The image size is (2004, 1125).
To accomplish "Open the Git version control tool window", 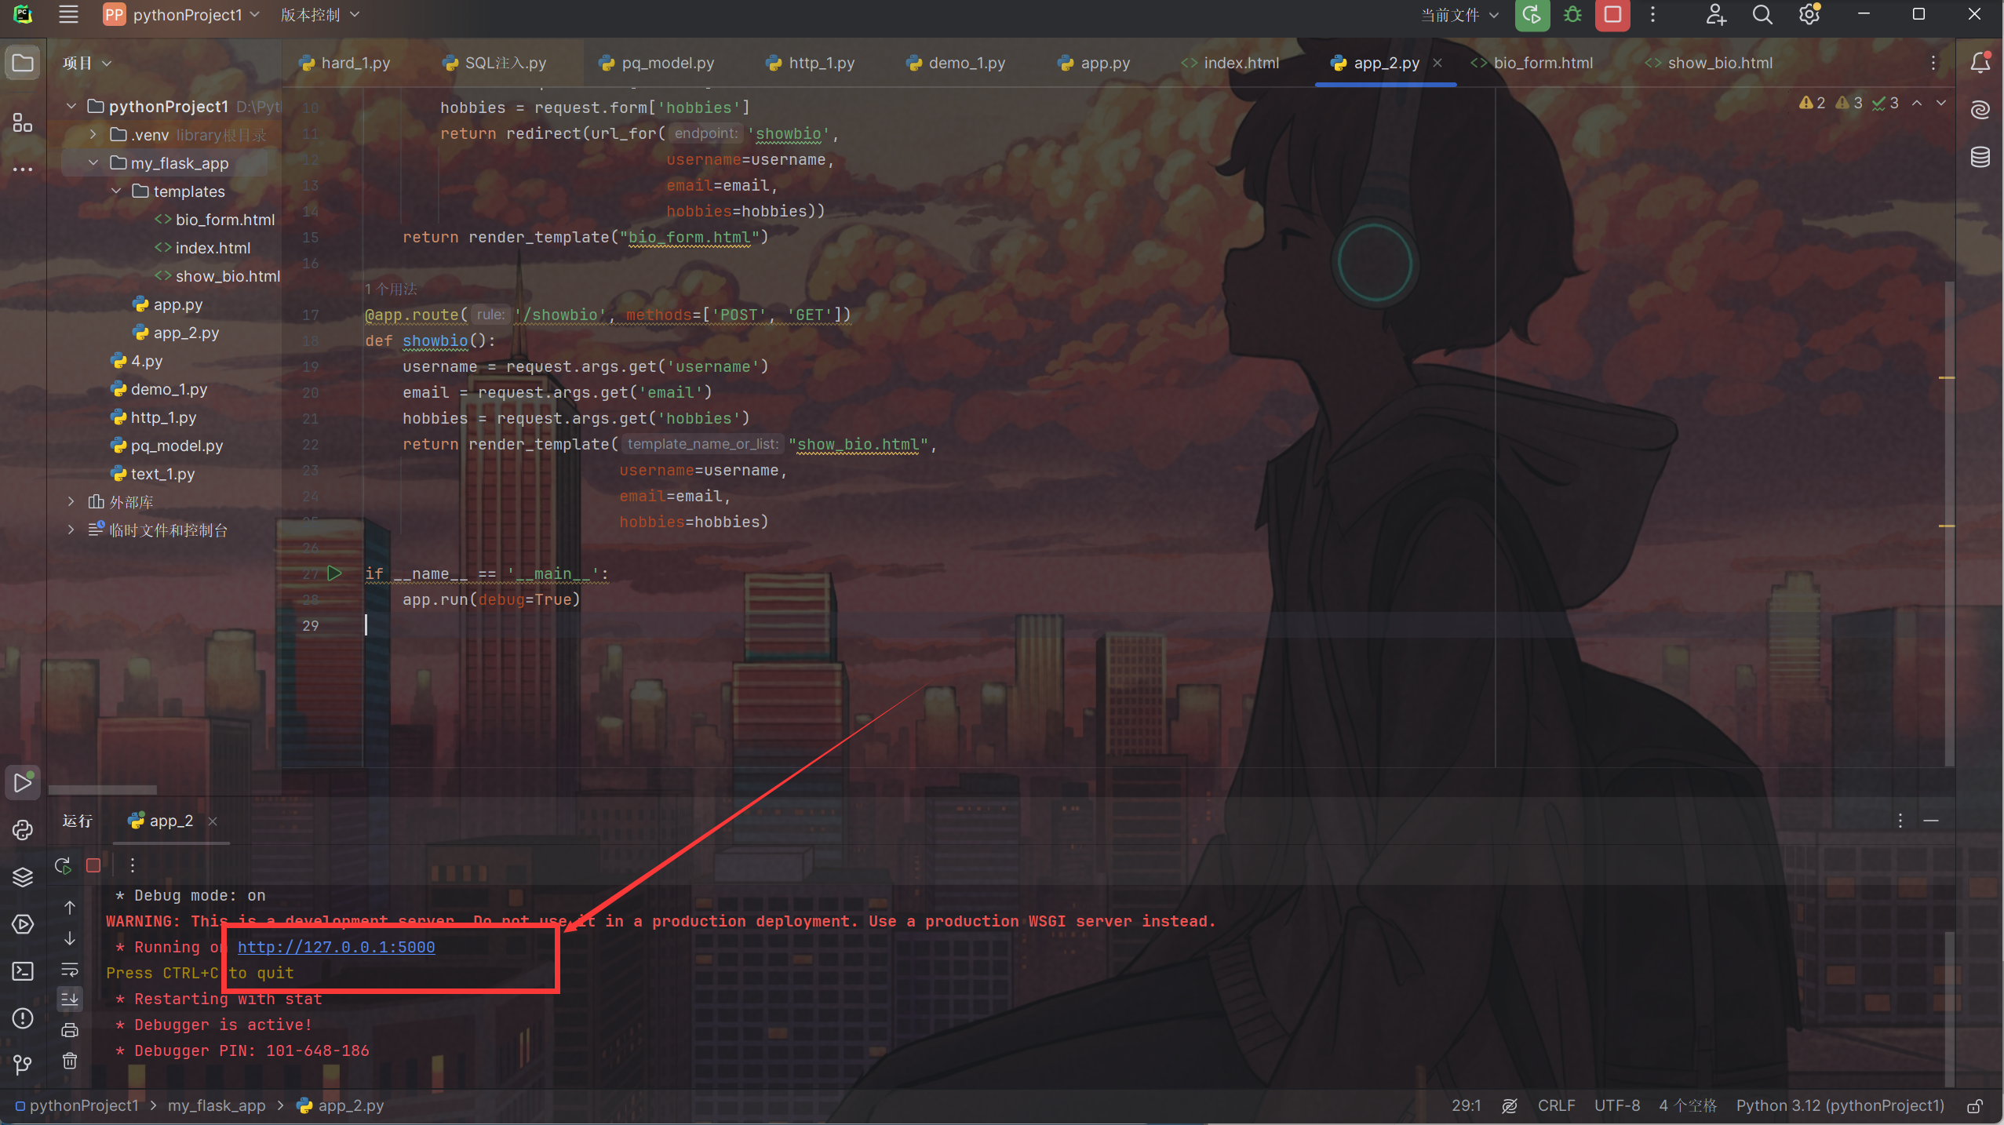I will coord(23,1065).
